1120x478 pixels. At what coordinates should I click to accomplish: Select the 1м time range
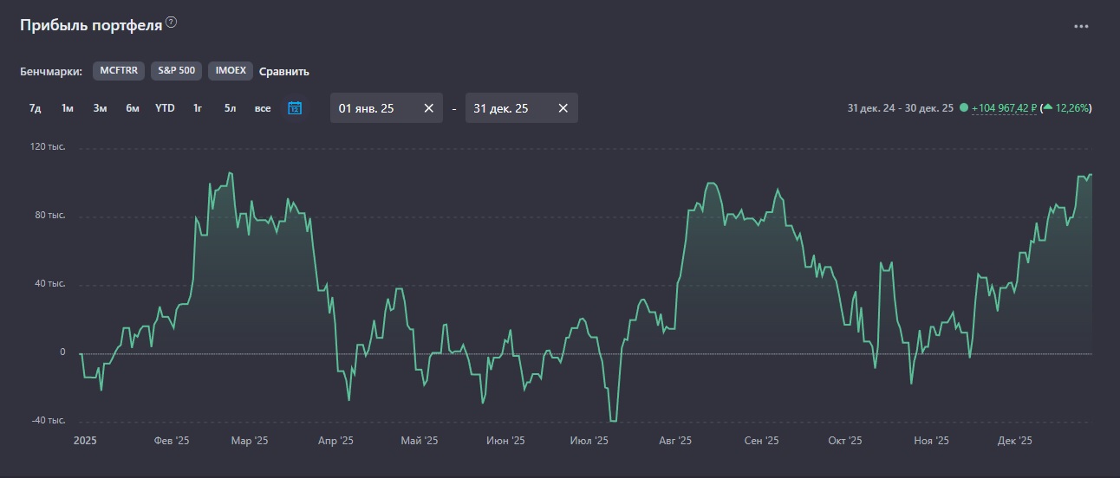(68, 108)
